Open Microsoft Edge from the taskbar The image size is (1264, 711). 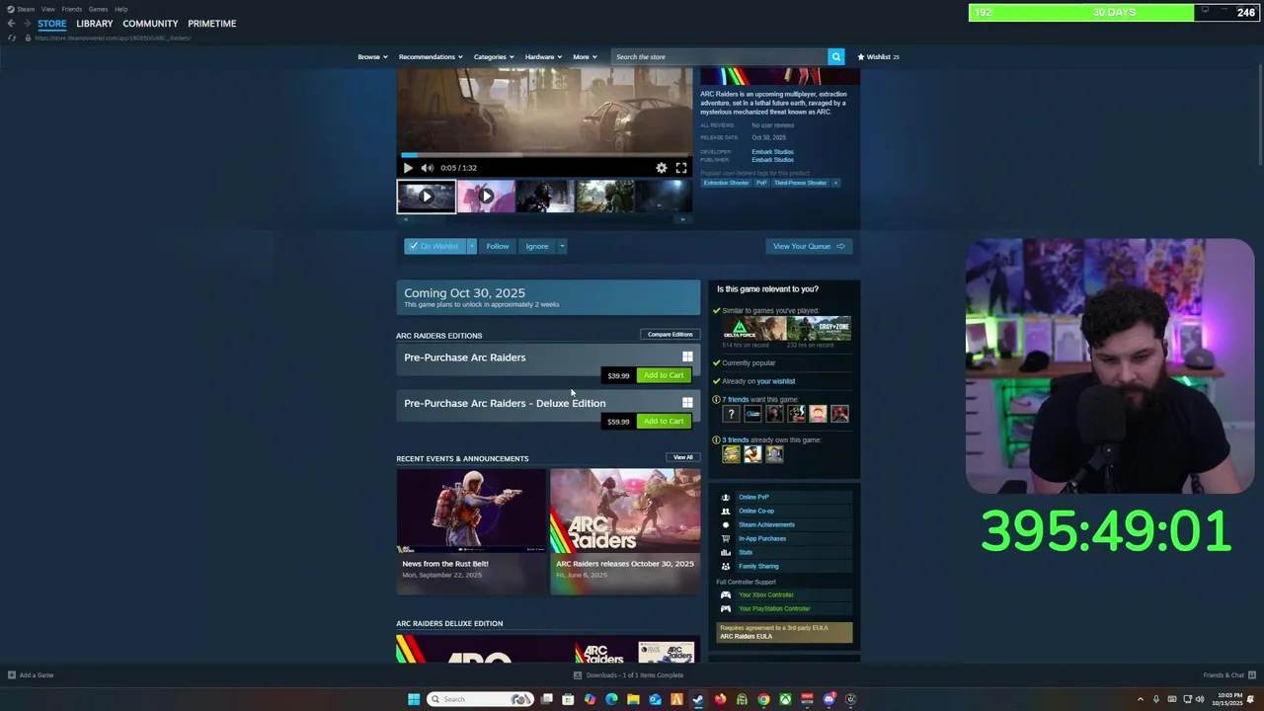click(x=611, y=699)
